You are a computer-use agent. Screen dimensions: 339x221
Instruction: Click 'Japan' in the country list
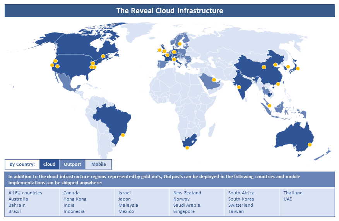(x=125, y=199)
